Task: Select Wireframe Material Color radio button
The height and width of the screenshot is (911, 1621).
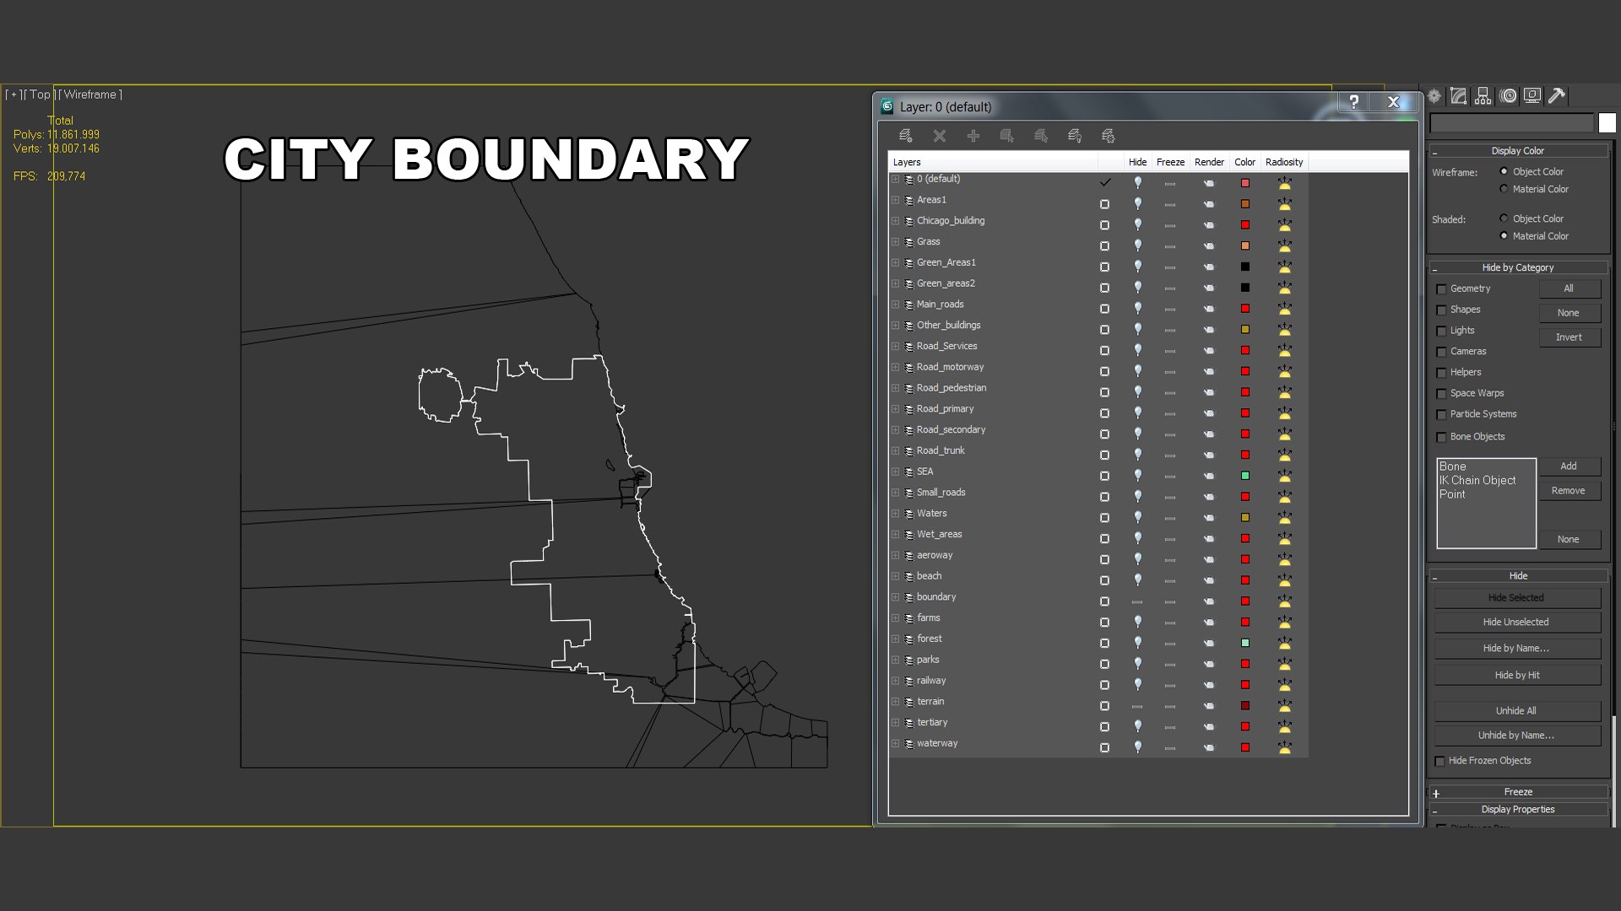Action: (1504, 189)
